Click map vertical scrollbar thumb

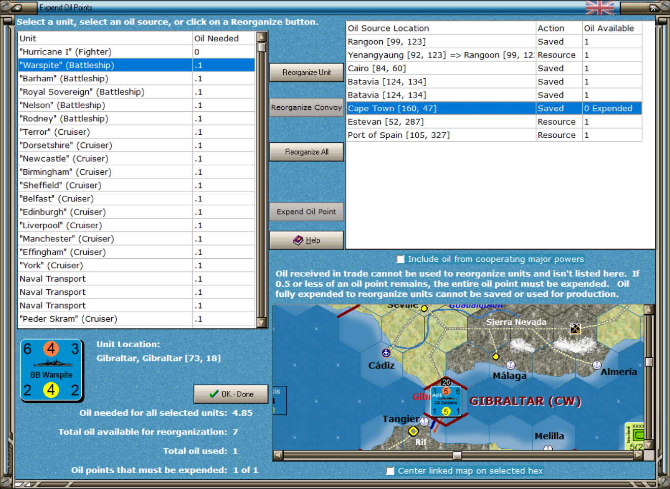[x=649, y=362]
